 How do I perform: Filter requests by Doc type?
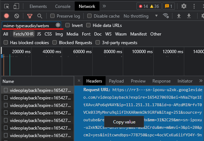point(98,34)
